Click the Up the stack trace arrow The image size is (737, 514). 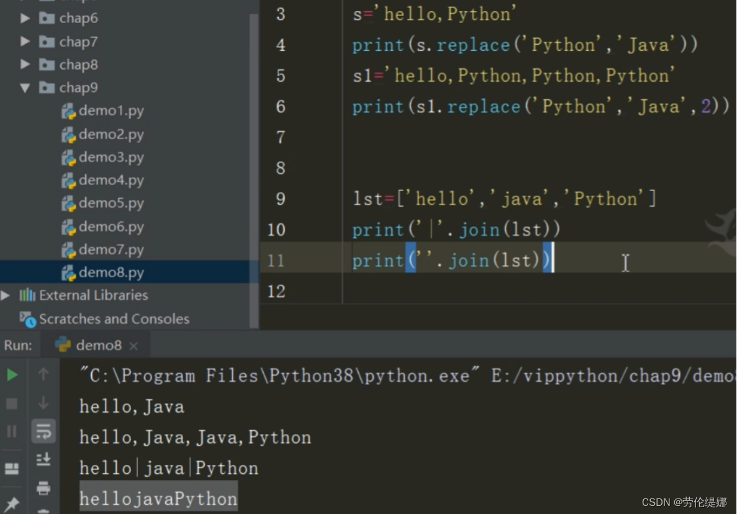pos(43,374)
